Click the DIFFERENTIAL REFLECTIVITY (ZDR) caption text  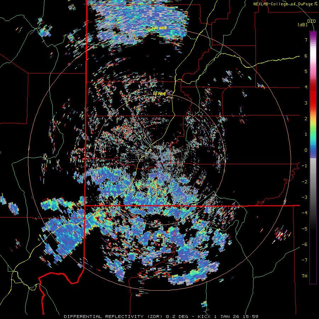tap(114, 317)
